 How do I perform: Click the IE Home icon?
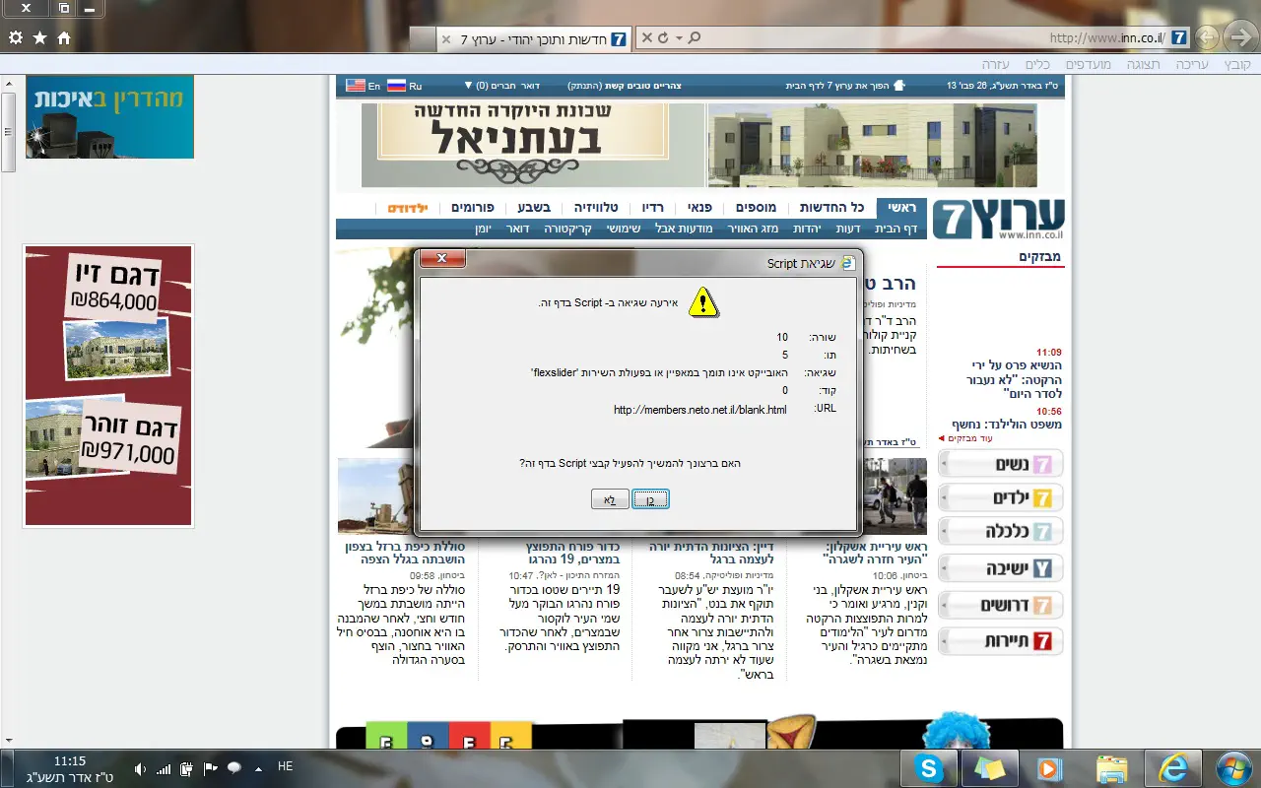click(x=64, y=37)
